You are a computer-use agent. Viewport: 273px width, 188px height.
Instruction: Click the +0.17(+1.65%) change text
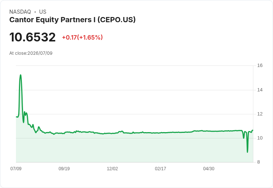82,37
